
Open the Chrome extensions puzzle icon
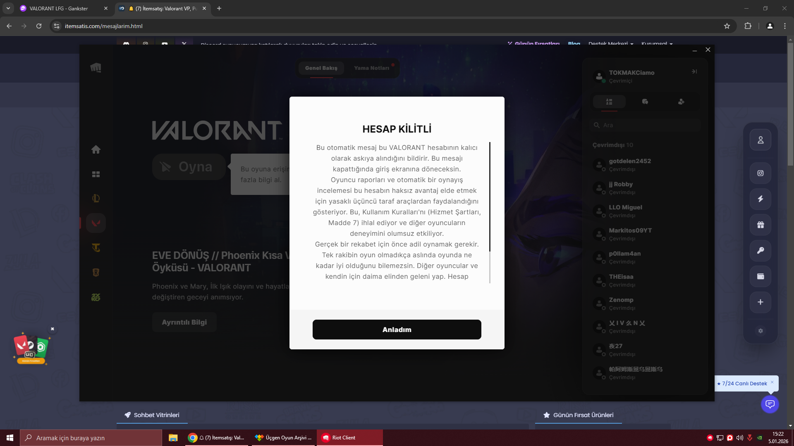748,26
